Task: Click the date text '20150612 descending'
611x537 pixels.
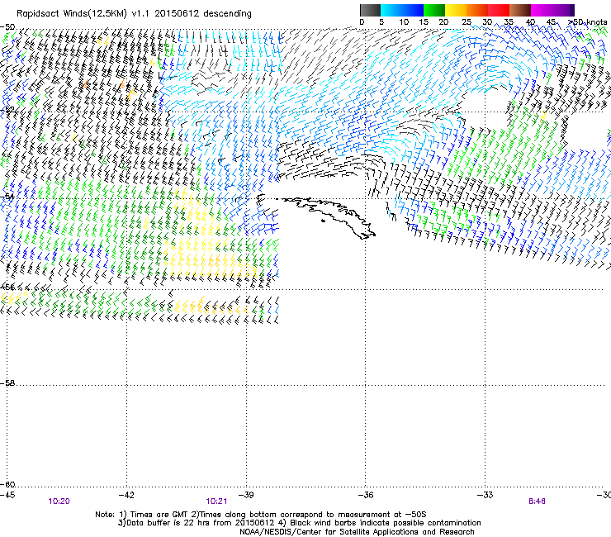Action: point(202,13)
